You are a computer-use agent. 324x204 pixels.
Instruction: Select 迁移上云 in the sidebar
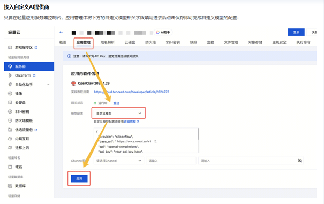tap(22, 148)
